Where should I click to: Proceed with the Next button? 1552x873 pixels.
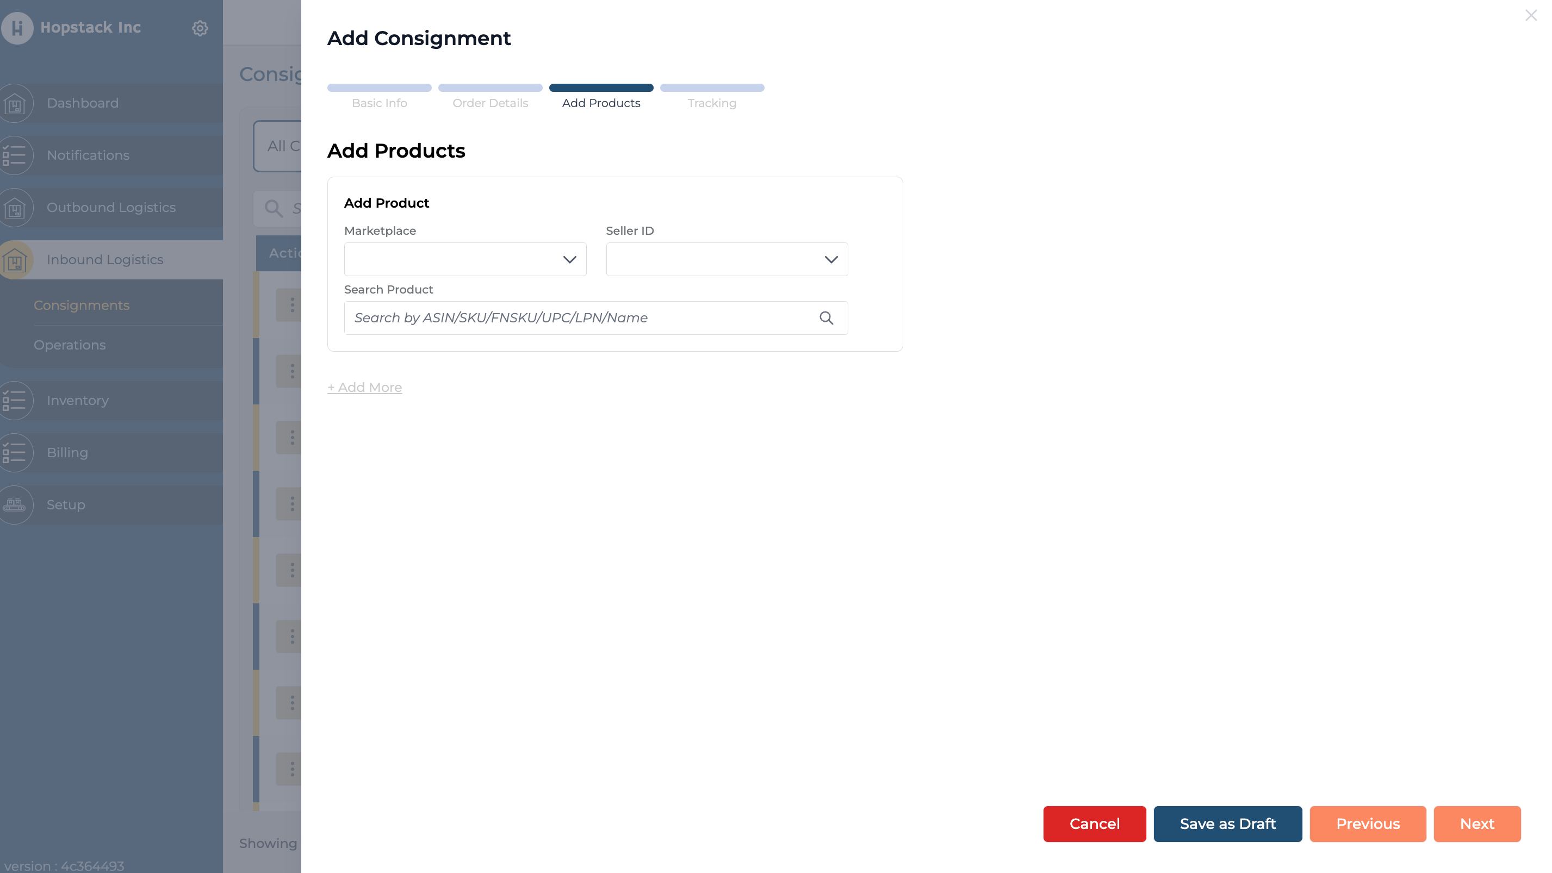pos(1477,824)
